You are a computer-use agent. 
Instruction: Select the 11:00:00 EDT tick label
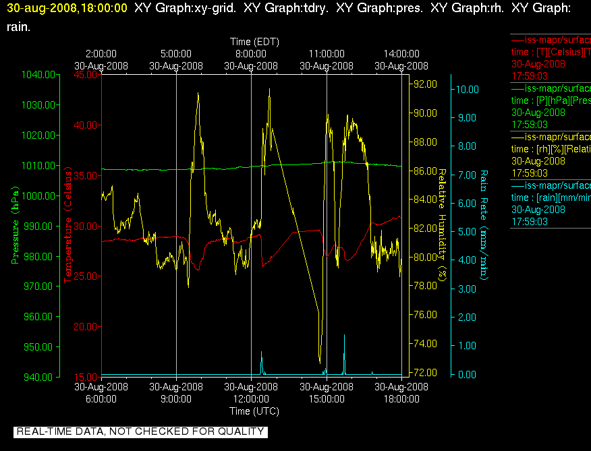(327, 54)
